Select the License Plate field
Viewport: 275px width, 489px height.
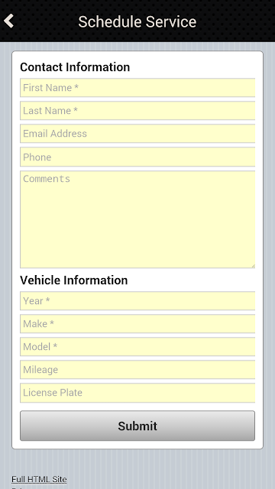pos(137,393)
